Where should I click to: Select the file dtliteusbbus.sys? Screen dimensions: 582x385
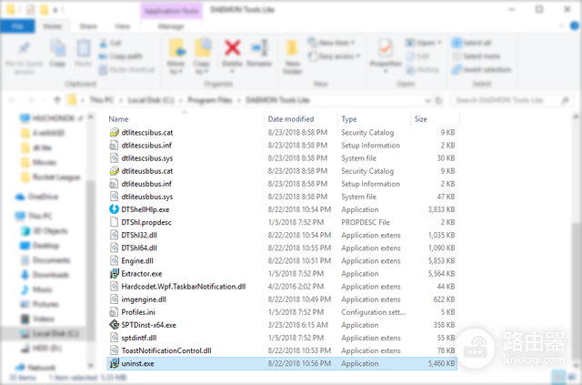coord(147,197)
